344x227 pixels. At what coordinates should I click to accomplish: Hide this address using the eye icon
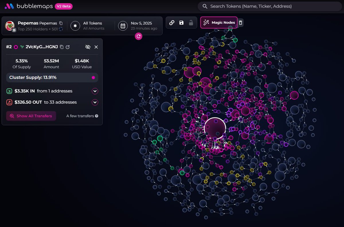pyautogui.click(x=88, y=47)
